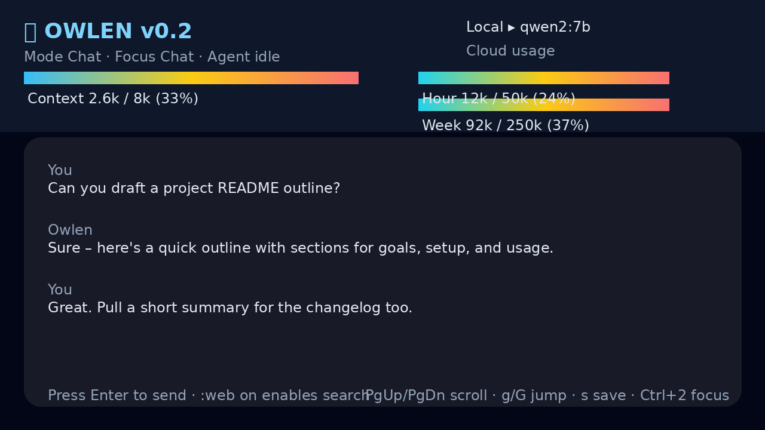Select the Focus Chat status item
This screenshot has height=430, width=765.
tap(154, 57)
